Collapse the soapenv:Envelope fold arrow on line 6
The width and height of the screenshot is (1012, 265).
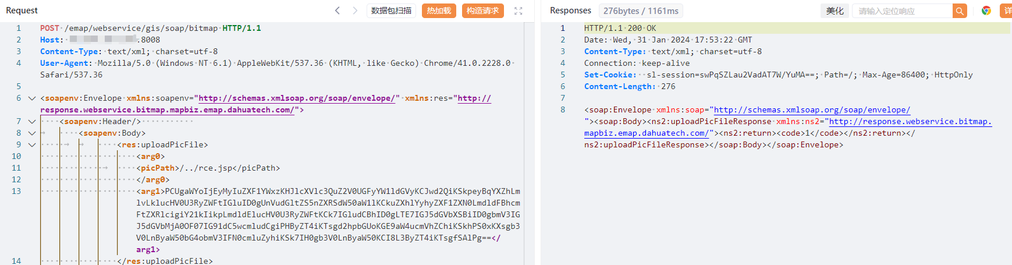coord(32,98)
